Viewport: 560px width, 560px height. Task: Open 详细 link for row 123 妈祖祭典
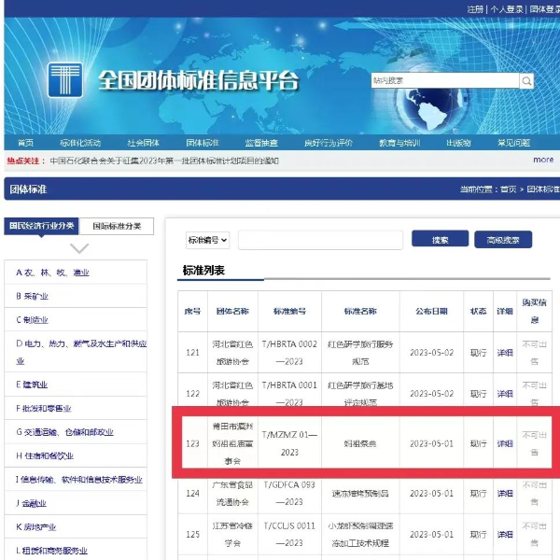(505, 443)
